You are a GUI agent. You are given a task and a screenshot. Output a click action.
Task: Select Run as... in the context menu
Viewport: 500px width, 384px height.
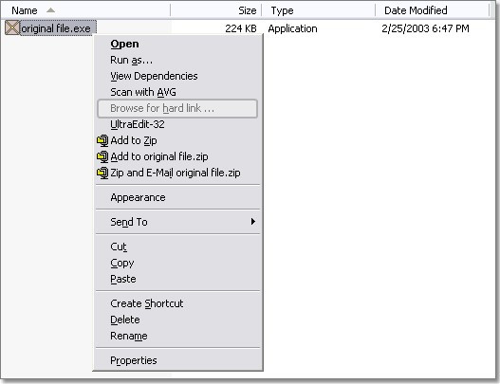click(x=177, y=60)
